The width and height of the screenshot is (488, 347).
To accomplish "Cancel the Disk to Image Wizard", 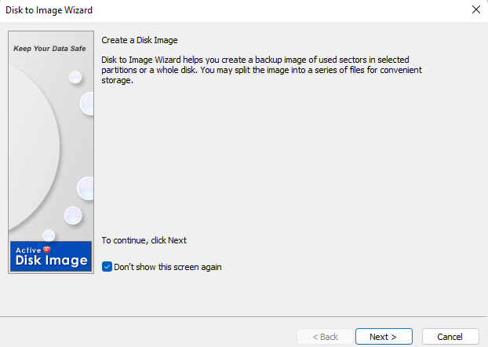I will (450, 337).
